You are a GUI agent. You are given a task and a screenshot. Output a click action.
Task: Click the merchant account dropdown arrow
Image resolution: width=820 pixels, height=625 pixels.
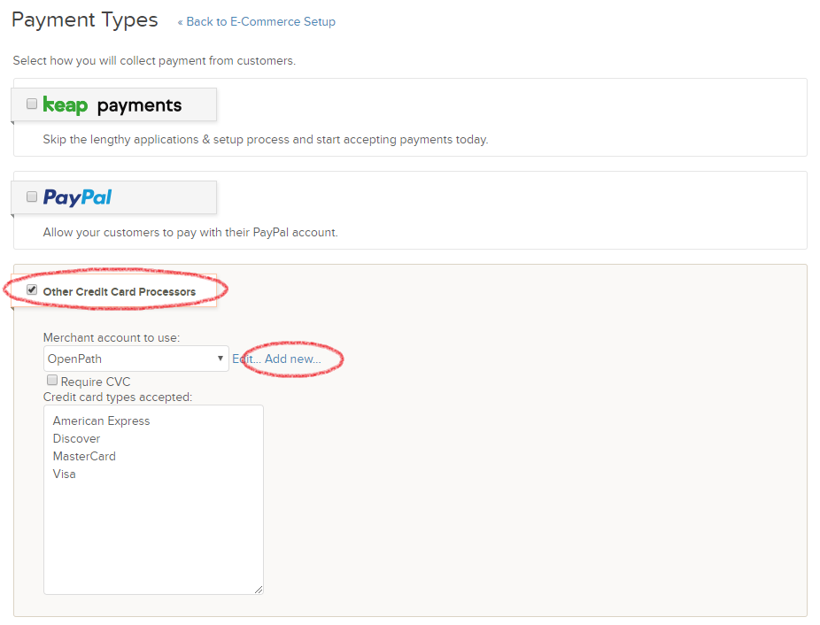[x=220, y=359]
